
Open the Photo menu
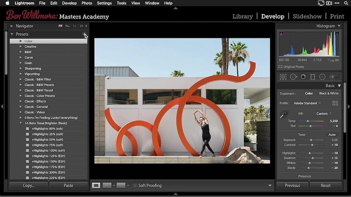[x=87, y=3]
